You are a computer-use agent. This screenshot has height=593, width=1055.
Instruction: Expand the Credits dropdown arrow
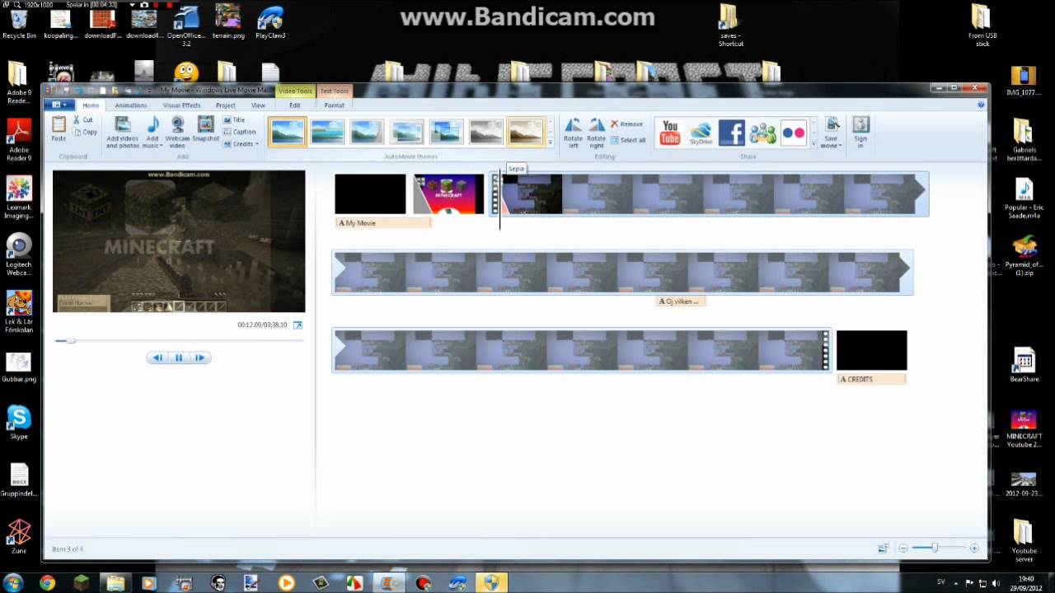[x=257, y=144]
